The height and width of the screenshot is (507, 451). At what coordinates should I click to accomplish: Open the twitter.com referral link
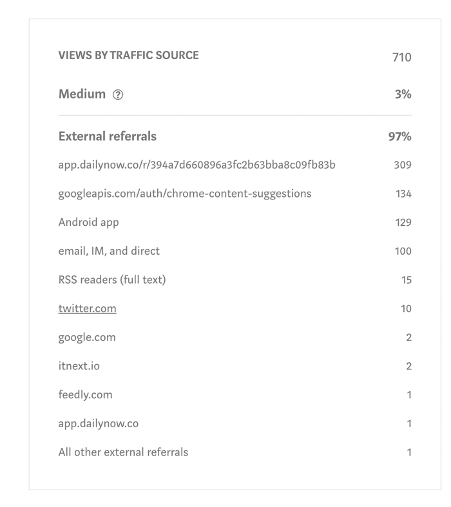(x=87, y=308)
